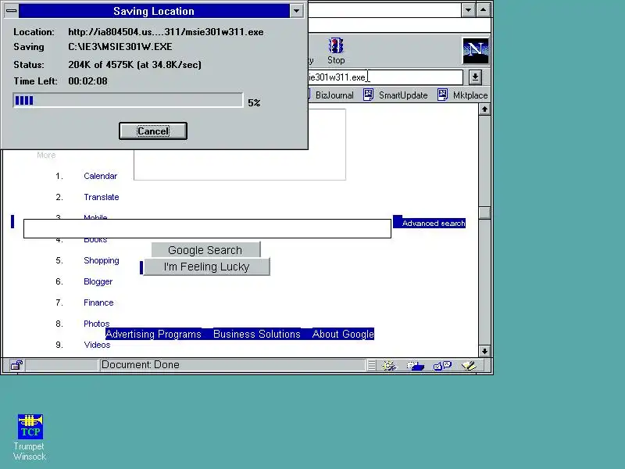
Task: Click the Google search text box
Action: tap(207, 228)
